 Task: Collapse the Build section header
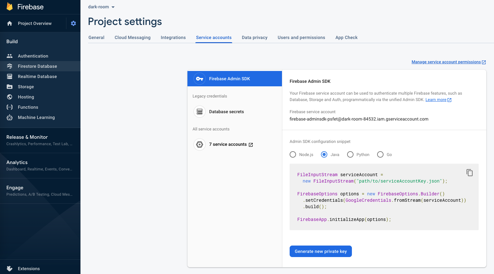click(x=12, y=42)
